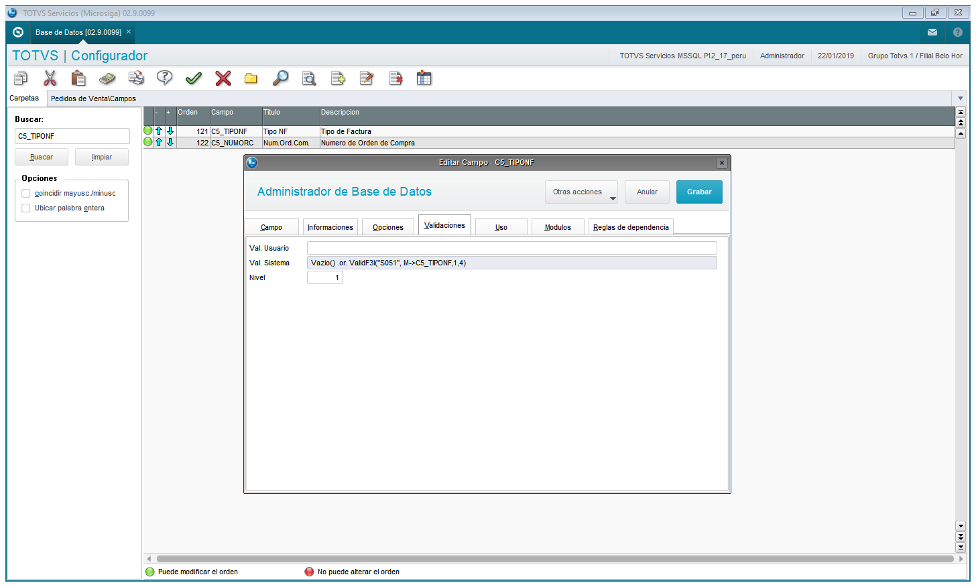Screen dimensions: 976x587
Task: Click the green checkmark confirm icon
Action: (194, 78)
